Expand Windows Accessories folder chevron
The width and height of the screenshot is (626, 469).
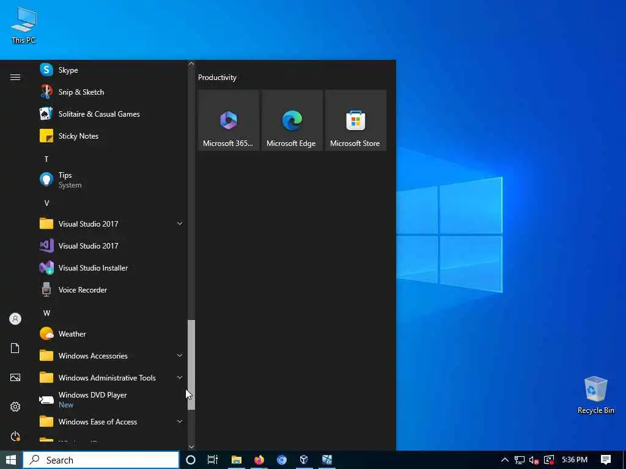tap(180, 356)
